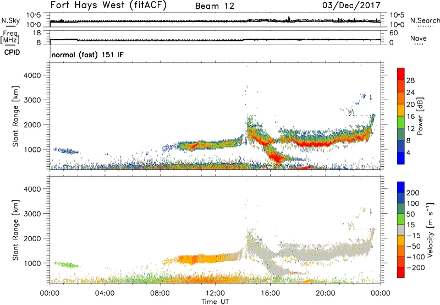The width and height of the screenshot is (440, 305).
Task: Click the green Velocity segment between 50 and 15
Action: tap(401, 219)
